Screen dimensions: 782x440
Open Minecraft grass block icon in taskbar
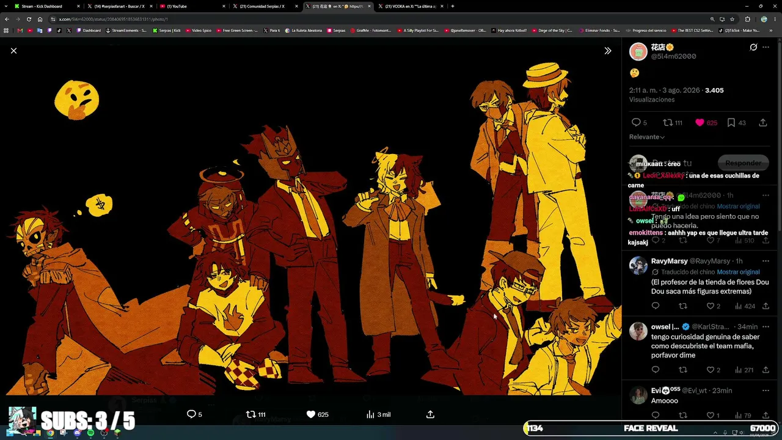tap(117, 433)
